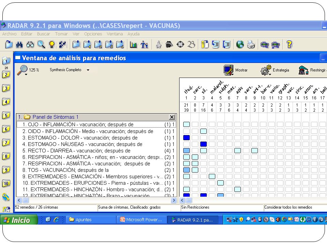The image size is (327, 245).
Task: Open the globe icon in the toolbar
Action: click(240, 44)
